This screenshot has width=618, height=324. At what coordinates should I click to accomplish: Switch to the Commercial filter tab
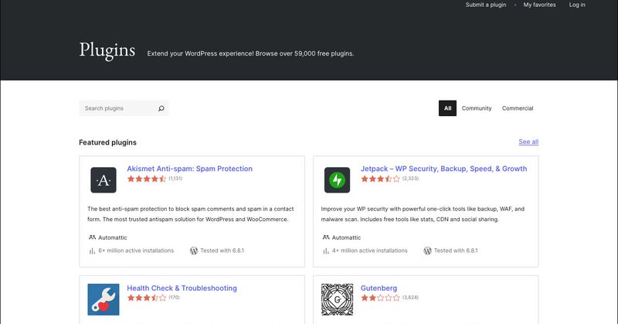pos(518,108)
